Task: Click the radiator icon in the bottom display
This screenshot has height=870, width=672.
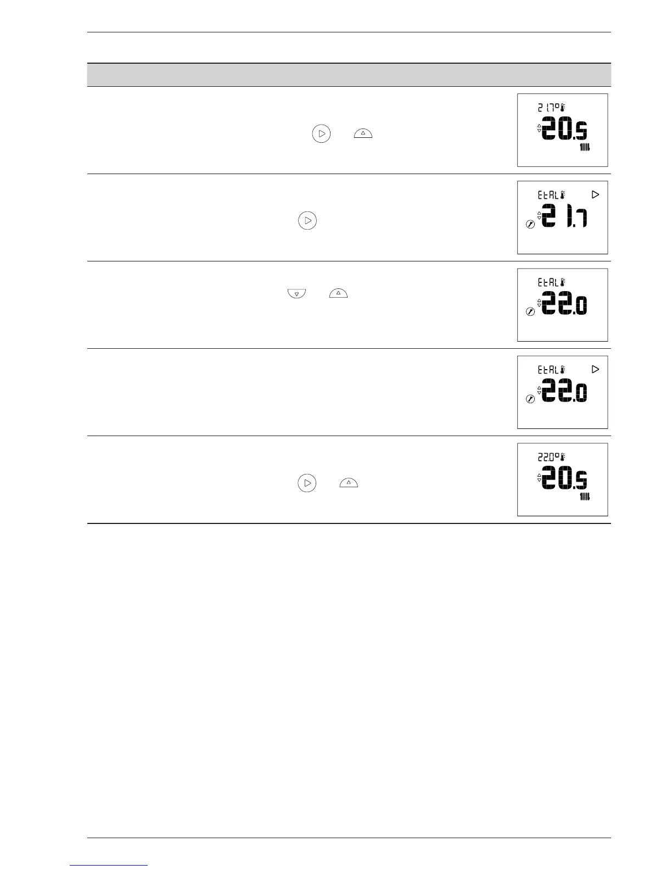Action: (586, 498)
